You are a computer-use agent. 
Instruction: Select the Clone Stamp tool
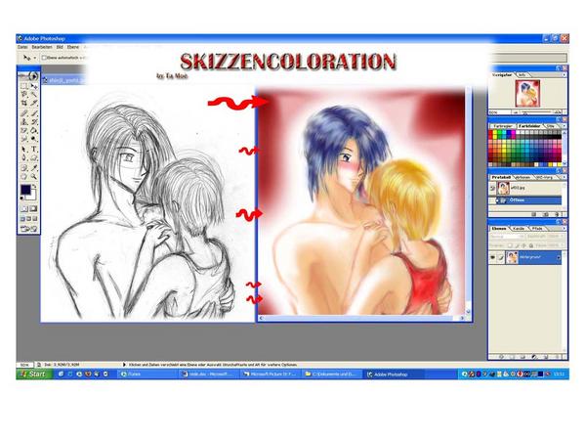(x=23, y=121)
